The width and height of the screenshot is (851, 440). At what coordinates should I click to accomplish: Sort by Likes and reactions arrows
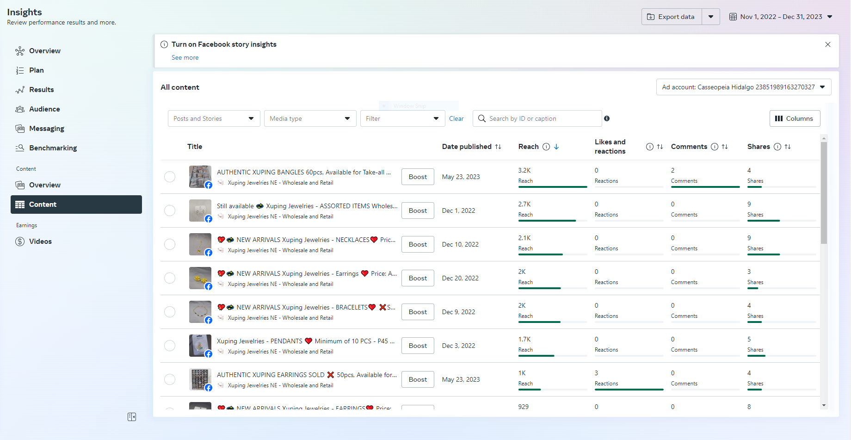click(660, 147)
